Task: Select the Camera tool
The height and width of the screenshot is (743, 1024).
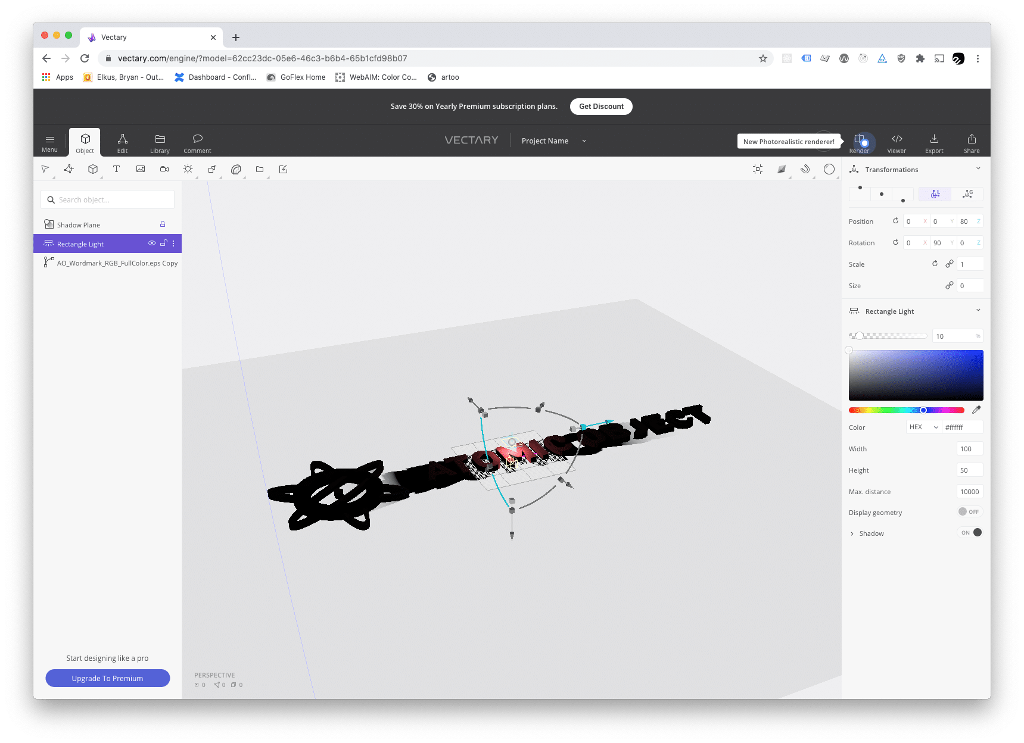Action: 164,169
